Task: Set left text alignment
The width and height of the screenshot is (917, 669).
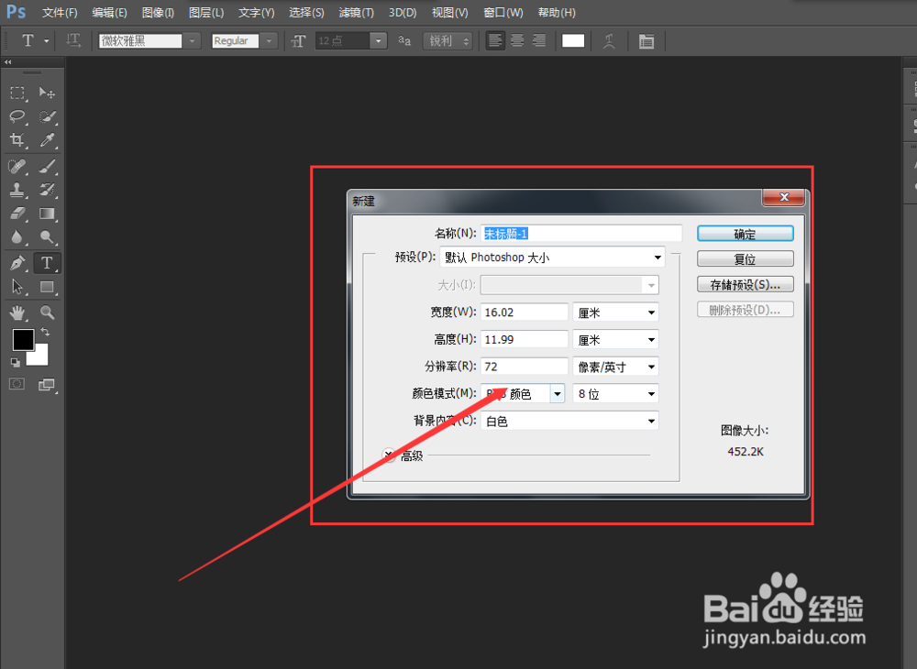Action: [495, 40]
